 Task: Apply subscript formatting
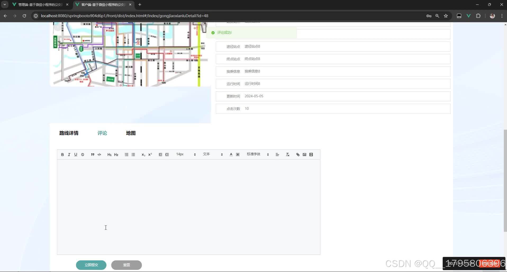(143, 155)
